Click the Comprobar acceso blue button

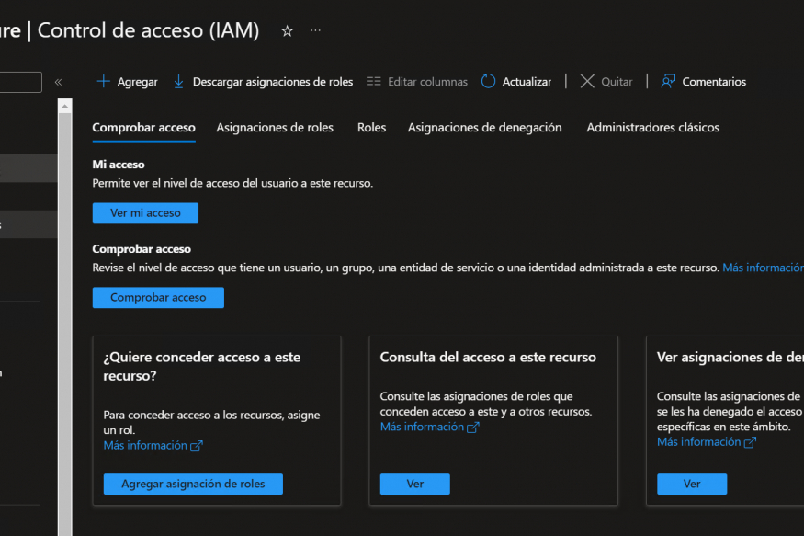(x=158, y=298)
